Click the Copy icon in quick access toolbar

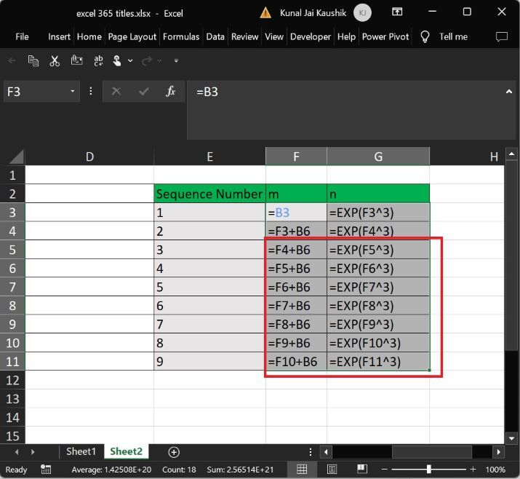coord(33,61)
